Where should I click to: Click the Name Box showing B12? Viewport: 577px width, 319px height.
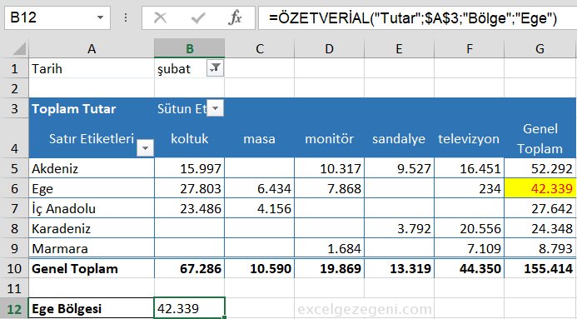tap(57, 17)
